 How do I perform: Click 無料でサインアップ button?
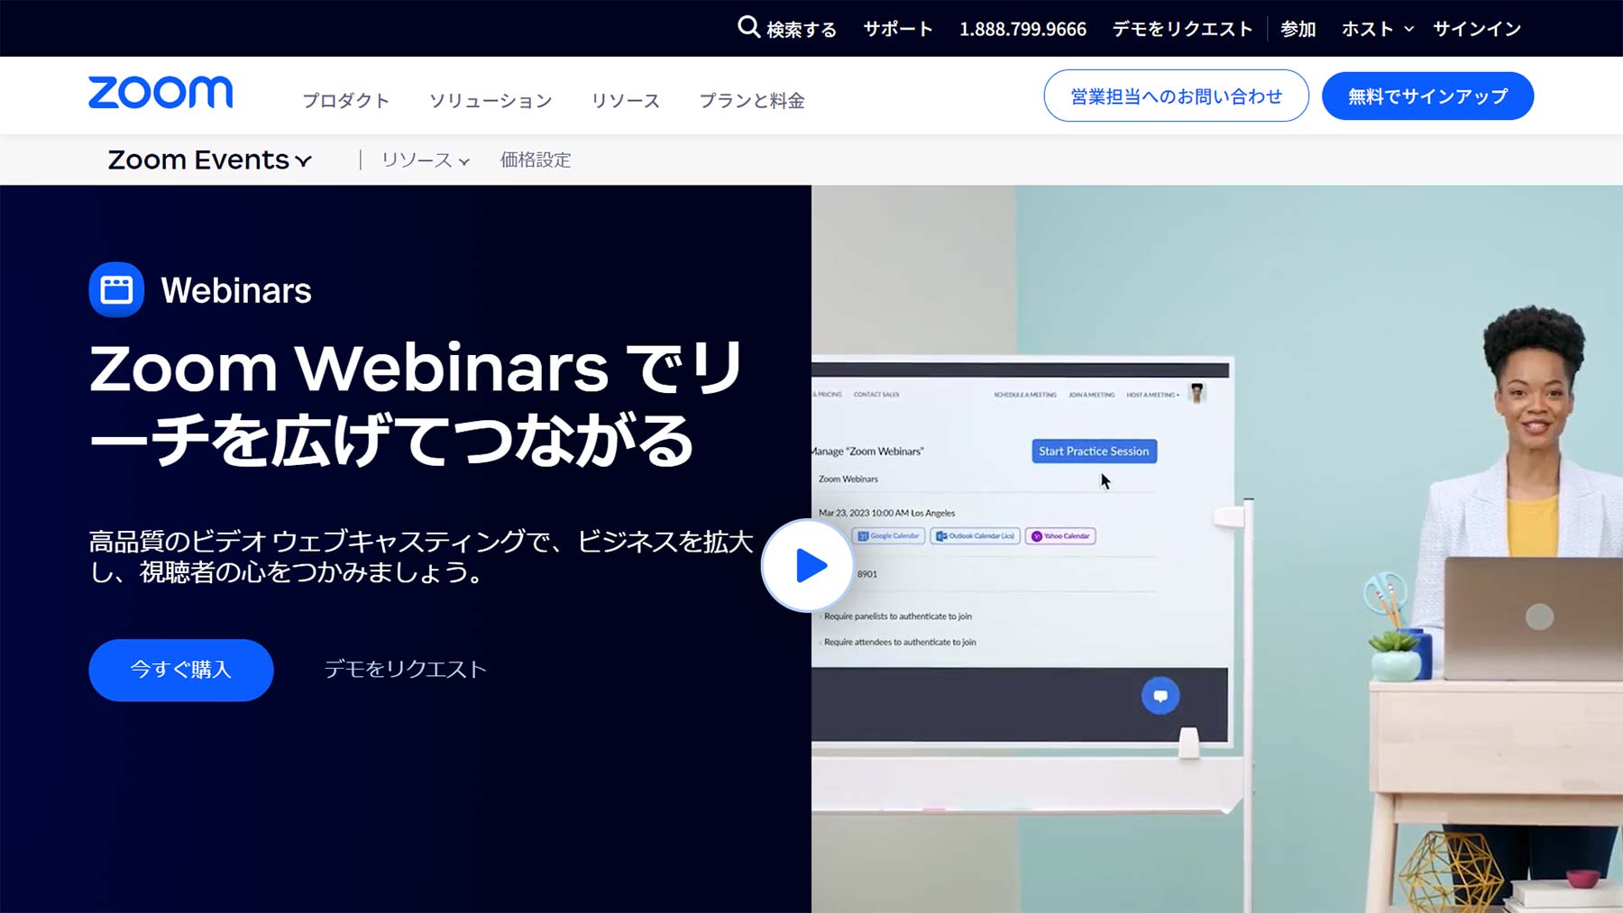point(1427,96)
